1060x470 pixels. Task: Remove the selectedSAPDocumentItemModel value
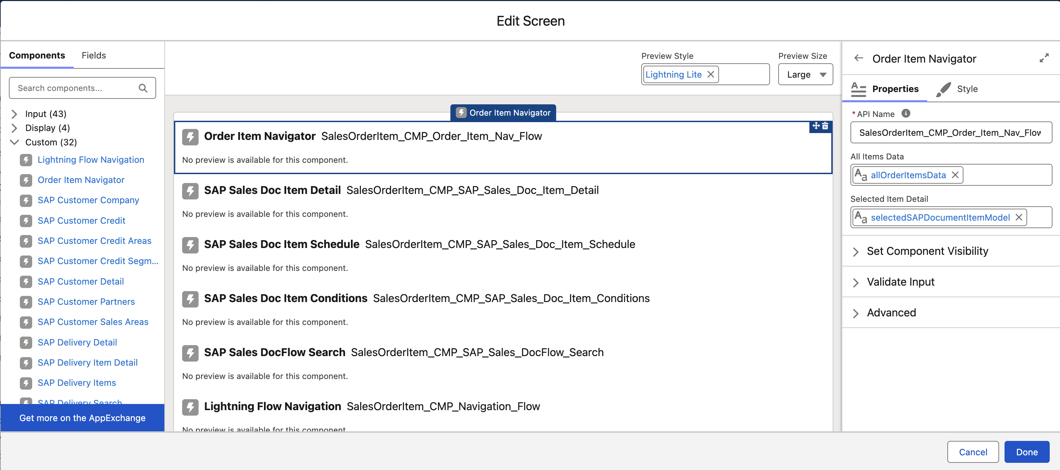[x=1019, y=218]
